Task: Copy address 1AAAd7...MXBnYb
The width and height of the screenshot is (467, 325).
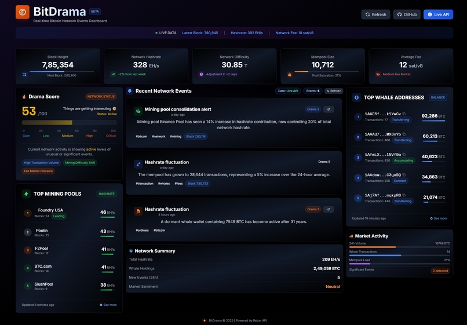Action: point(404,134)
